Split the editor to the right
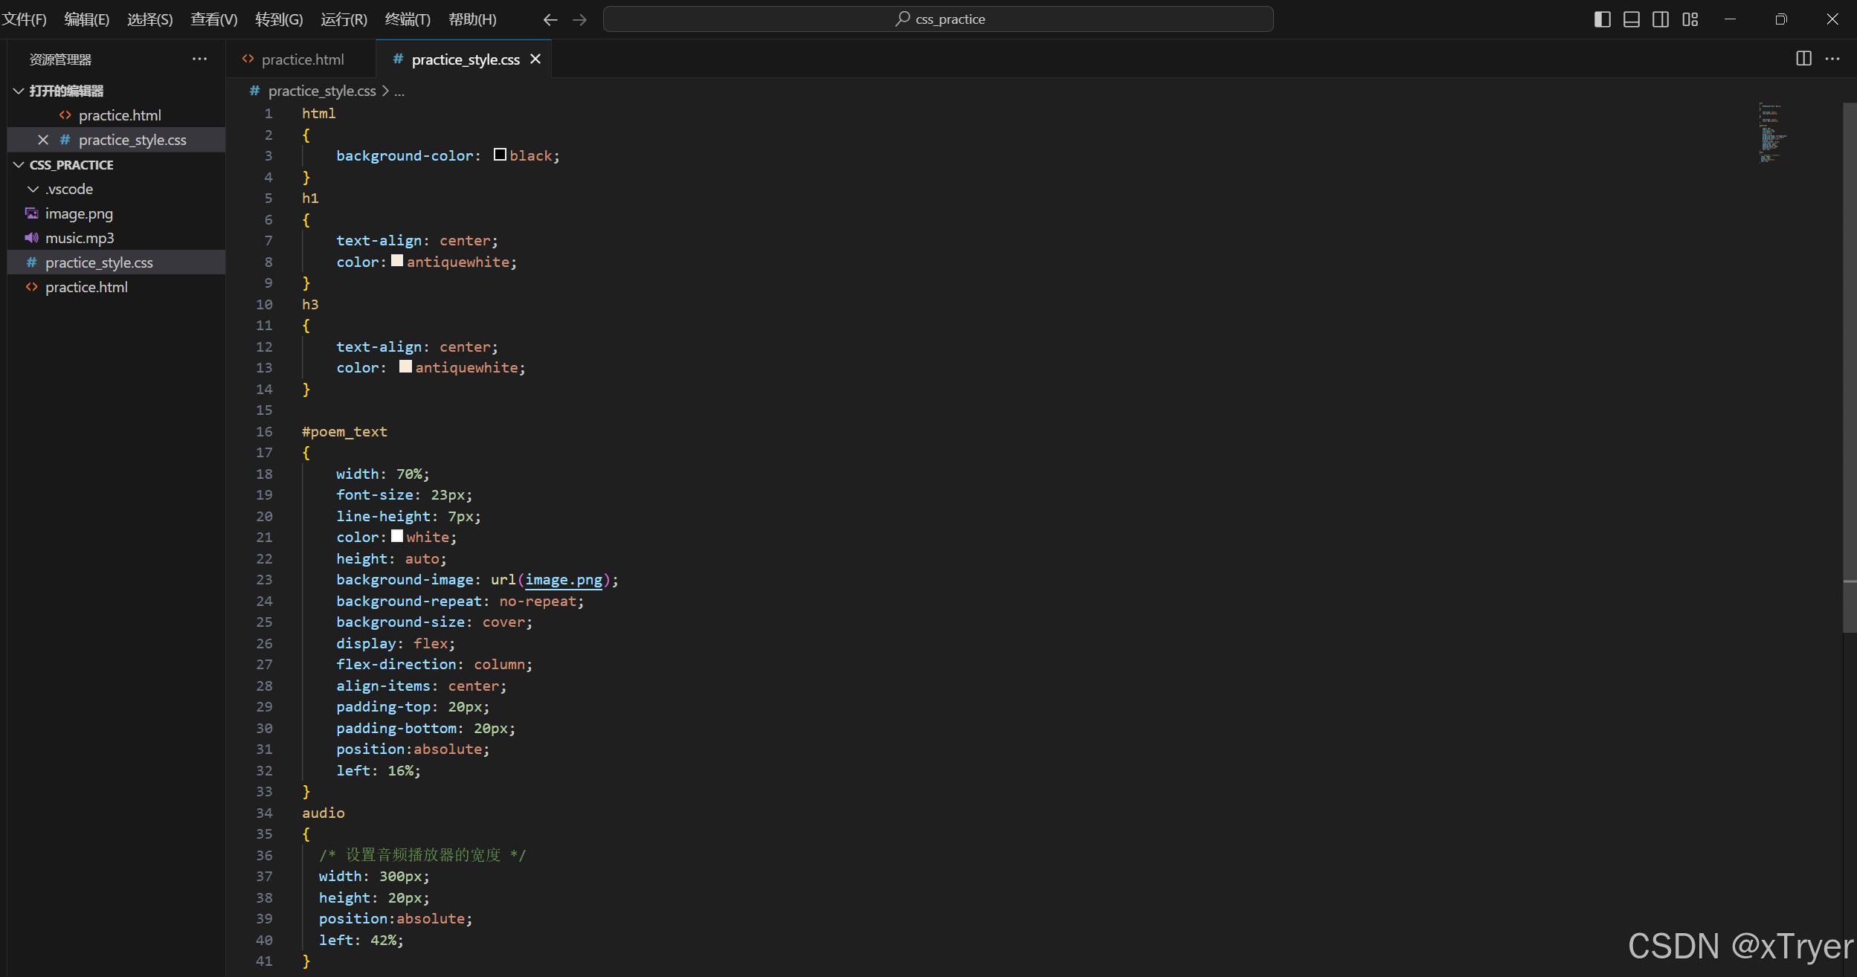 click(1803, 59)
